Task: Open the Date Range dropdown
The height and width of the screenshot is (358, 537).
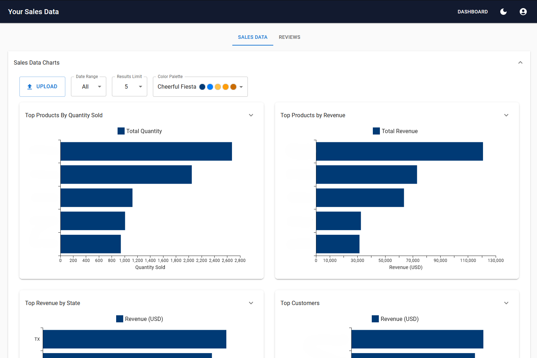Action: (89, 87)
